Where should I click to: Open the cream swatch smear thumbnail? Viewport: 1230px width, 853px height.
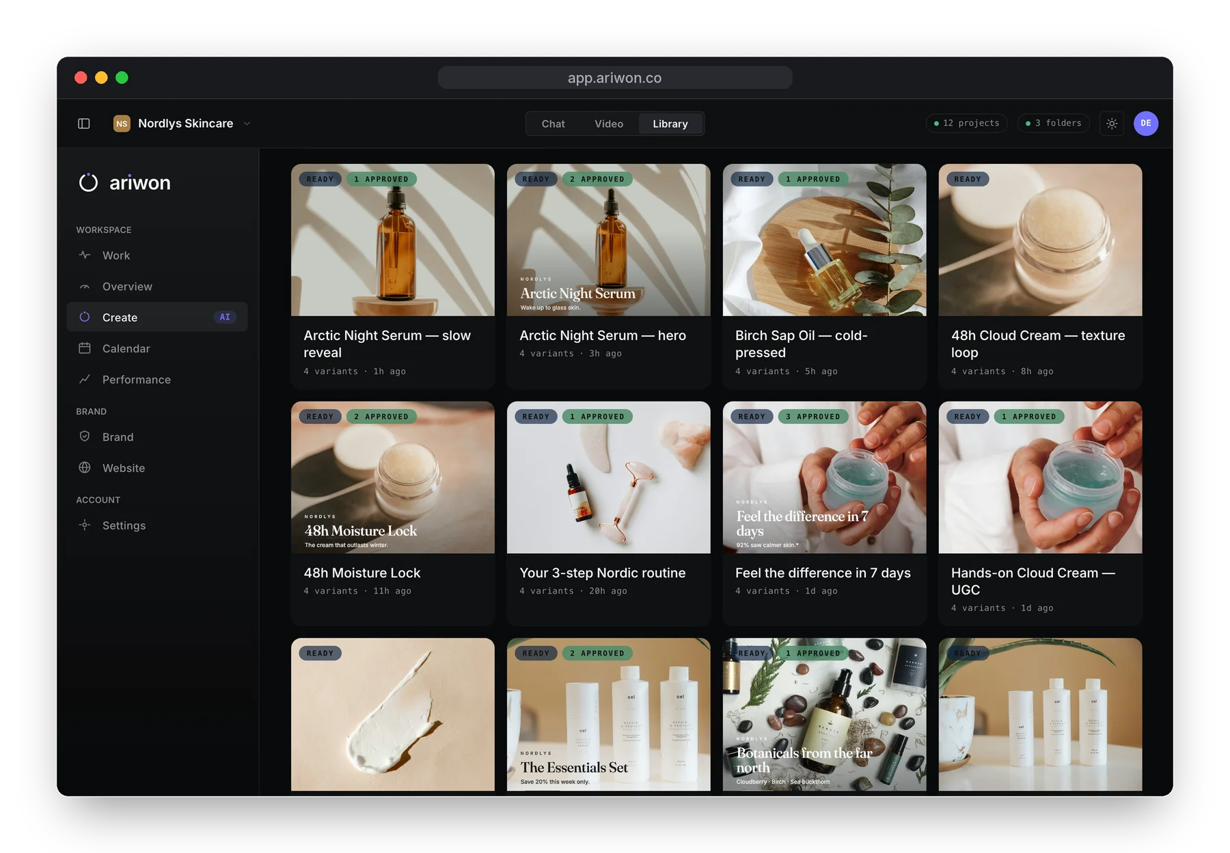(393, 714)
